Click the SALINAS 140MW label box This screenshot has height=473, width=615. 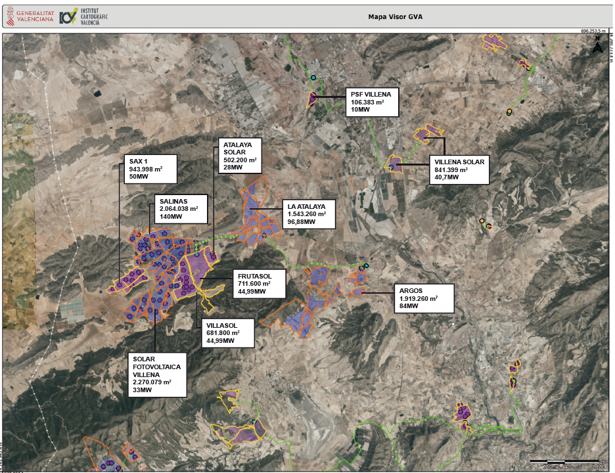[182, 208]
